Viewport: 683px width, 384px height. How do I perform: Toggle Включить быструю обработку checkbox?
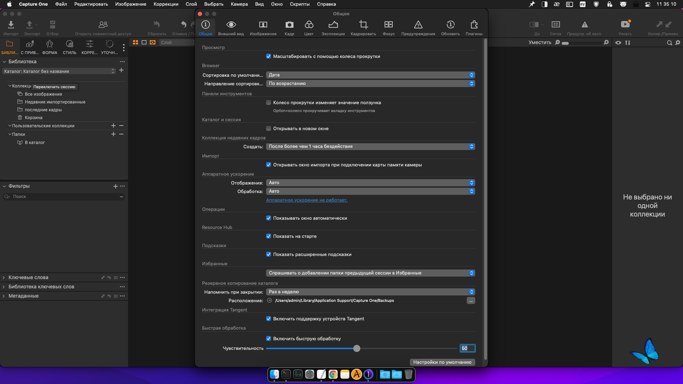pyautogui.click(x=269, y=338)
